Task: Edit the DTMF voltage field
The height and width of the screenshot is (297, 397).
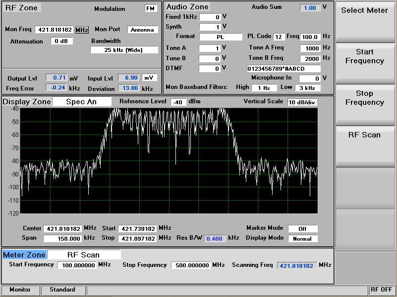Action: [209, 68]
